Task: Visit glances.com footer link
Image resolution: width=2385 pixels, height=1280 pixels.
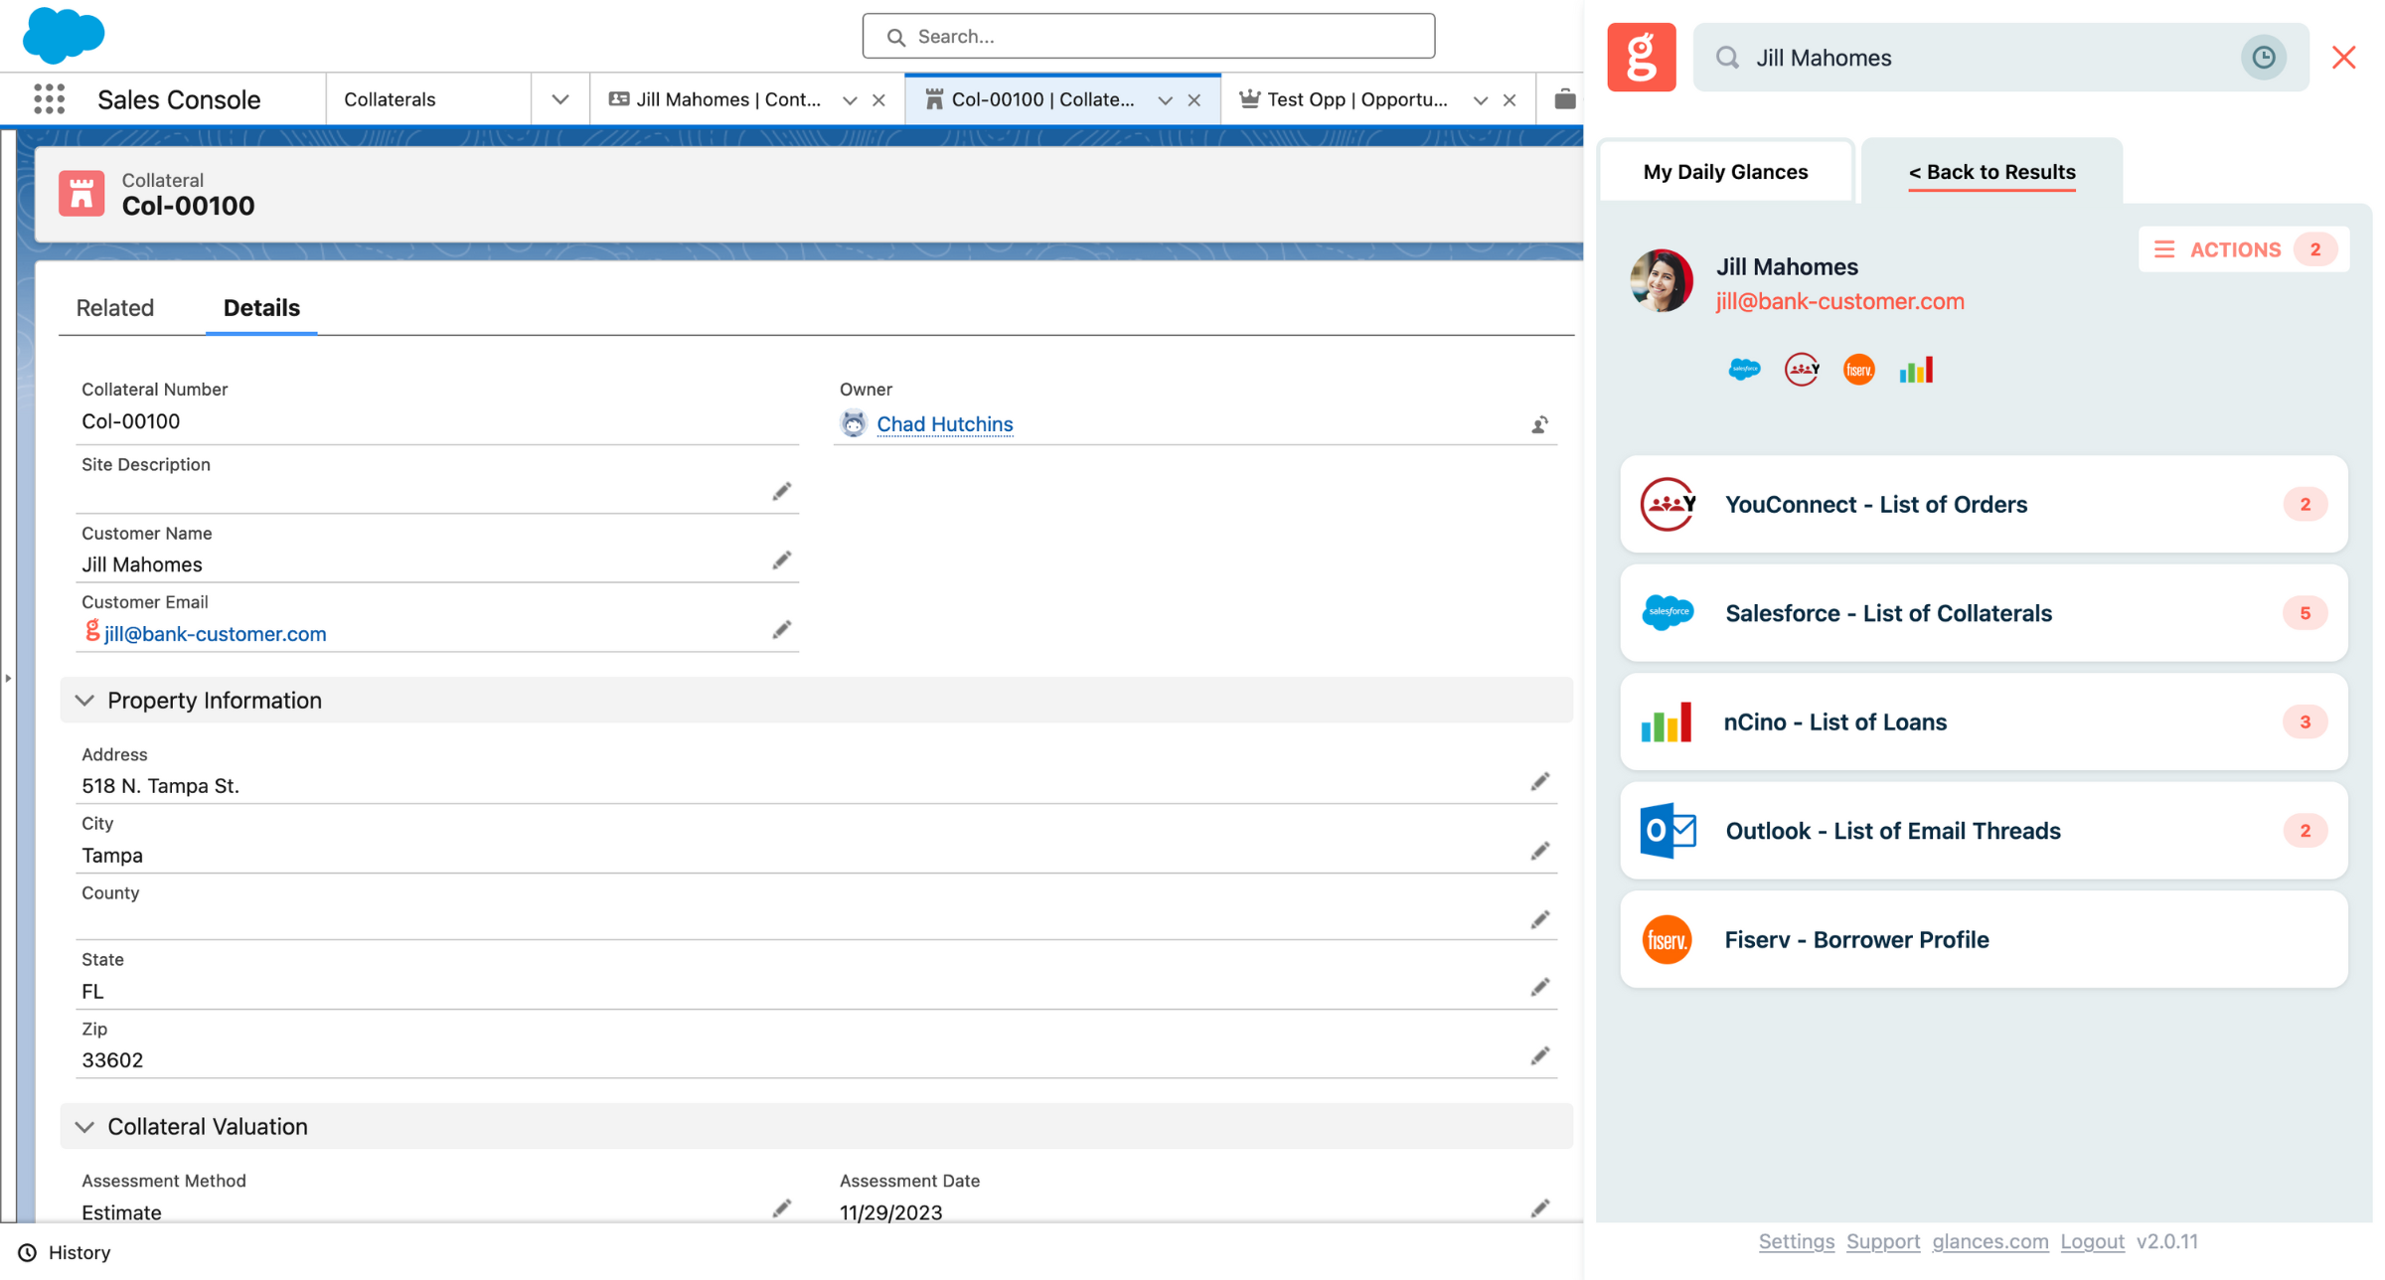Action: click(x=1989, y=1241)
